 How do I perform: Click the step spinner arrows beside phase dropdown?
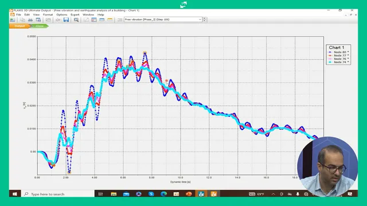(204, 19)
